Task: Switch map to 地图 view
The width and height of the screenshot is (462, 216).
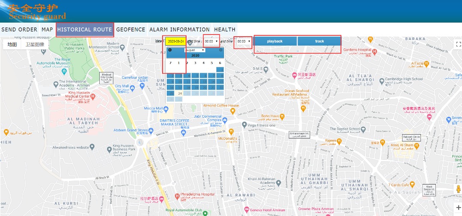Action: (x=12, y=44)
